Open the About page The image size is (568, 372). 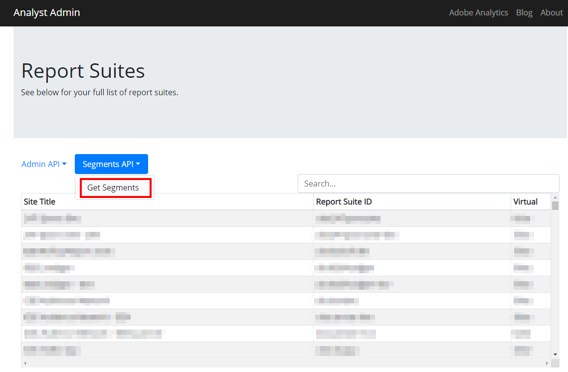(552, 12)
